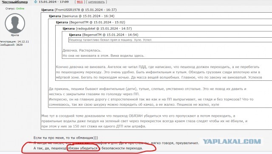Click the reply 'Если ты про меня, то ты обманщик'
Image resolution: width=272 pixels, height=154 pixels.
pos(66,138)
